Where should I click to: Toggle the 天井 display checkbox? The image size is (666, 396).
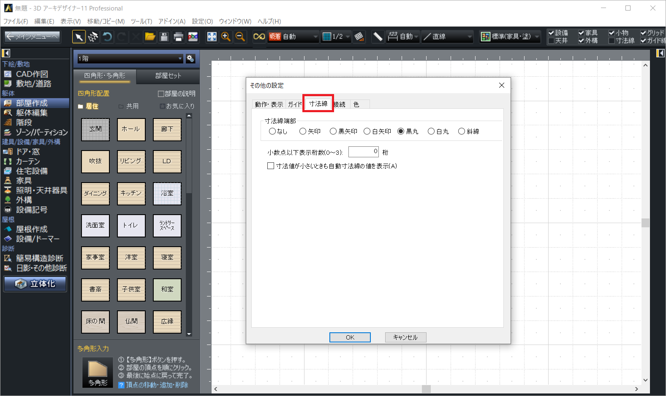click(x=551, y=41)
